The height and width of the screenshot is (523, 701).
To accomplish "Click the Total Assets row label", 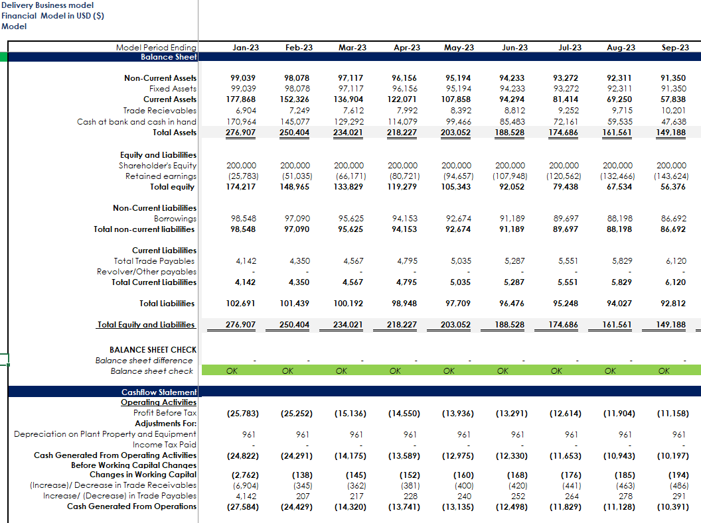I will pos(175,133).
